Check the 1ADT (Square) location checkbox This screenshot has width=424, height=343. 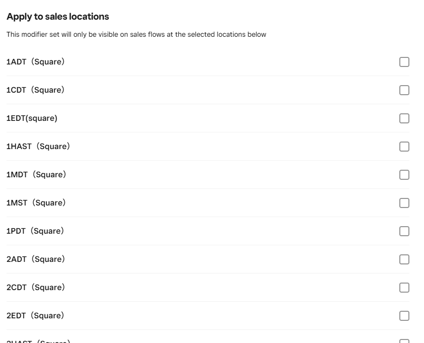[x=404, y=62]
